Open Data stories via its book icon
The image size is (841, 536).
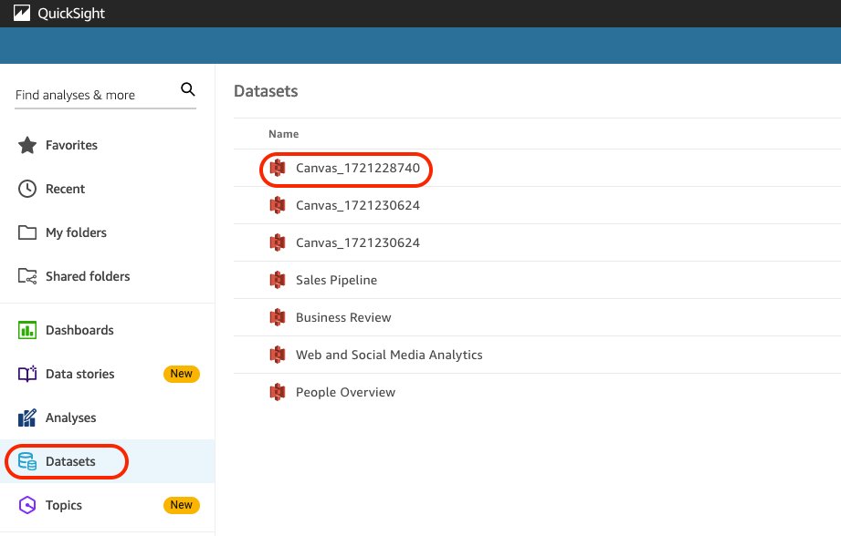click(x=27, y=374)
